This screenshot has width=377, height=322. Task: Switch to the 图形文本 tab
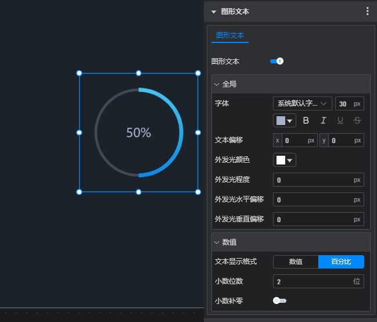pos(230,35)
